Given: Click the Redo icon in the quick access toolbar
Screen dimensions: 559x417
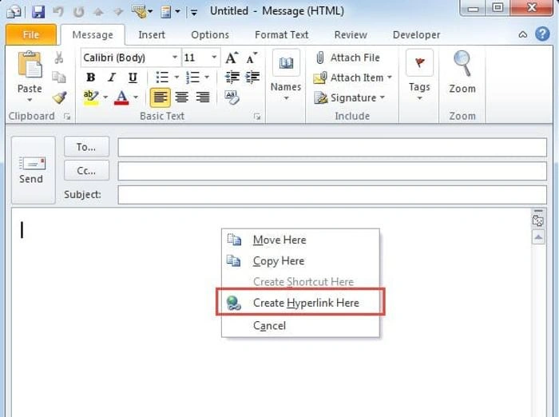Looking at the screenshot, I should tap(78, 12).
